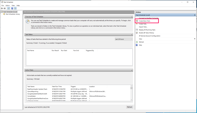Viewport: 197px width, 113px height.
Task: Open the Help menu in the menu bar
Action: click(18, 5)
